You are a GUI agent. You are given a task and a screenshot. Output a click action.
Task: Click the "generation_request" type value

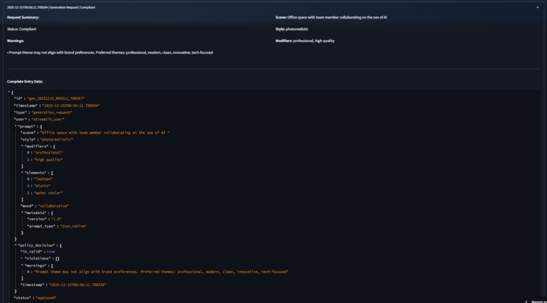(52, 112)
